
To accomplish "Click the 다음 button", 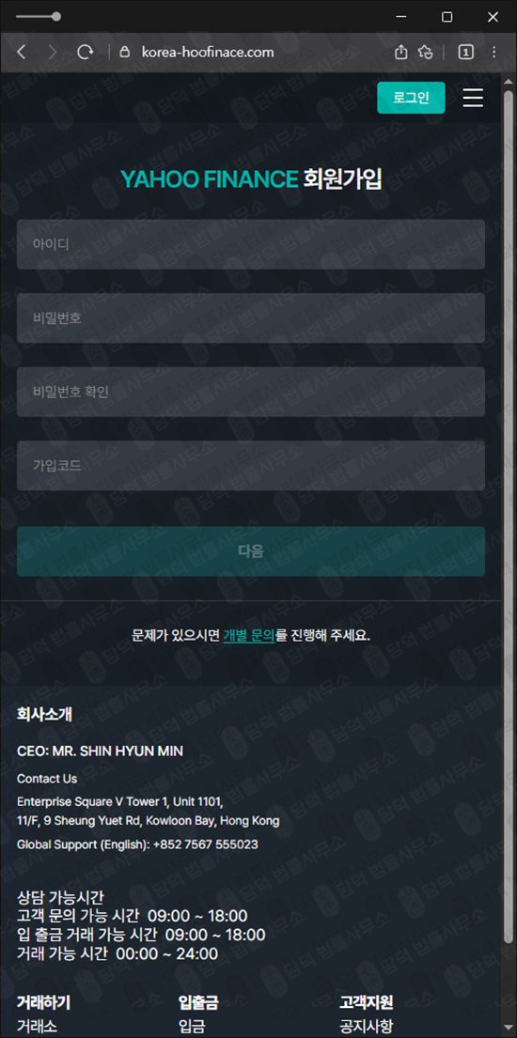I will [x=251, y=551].
